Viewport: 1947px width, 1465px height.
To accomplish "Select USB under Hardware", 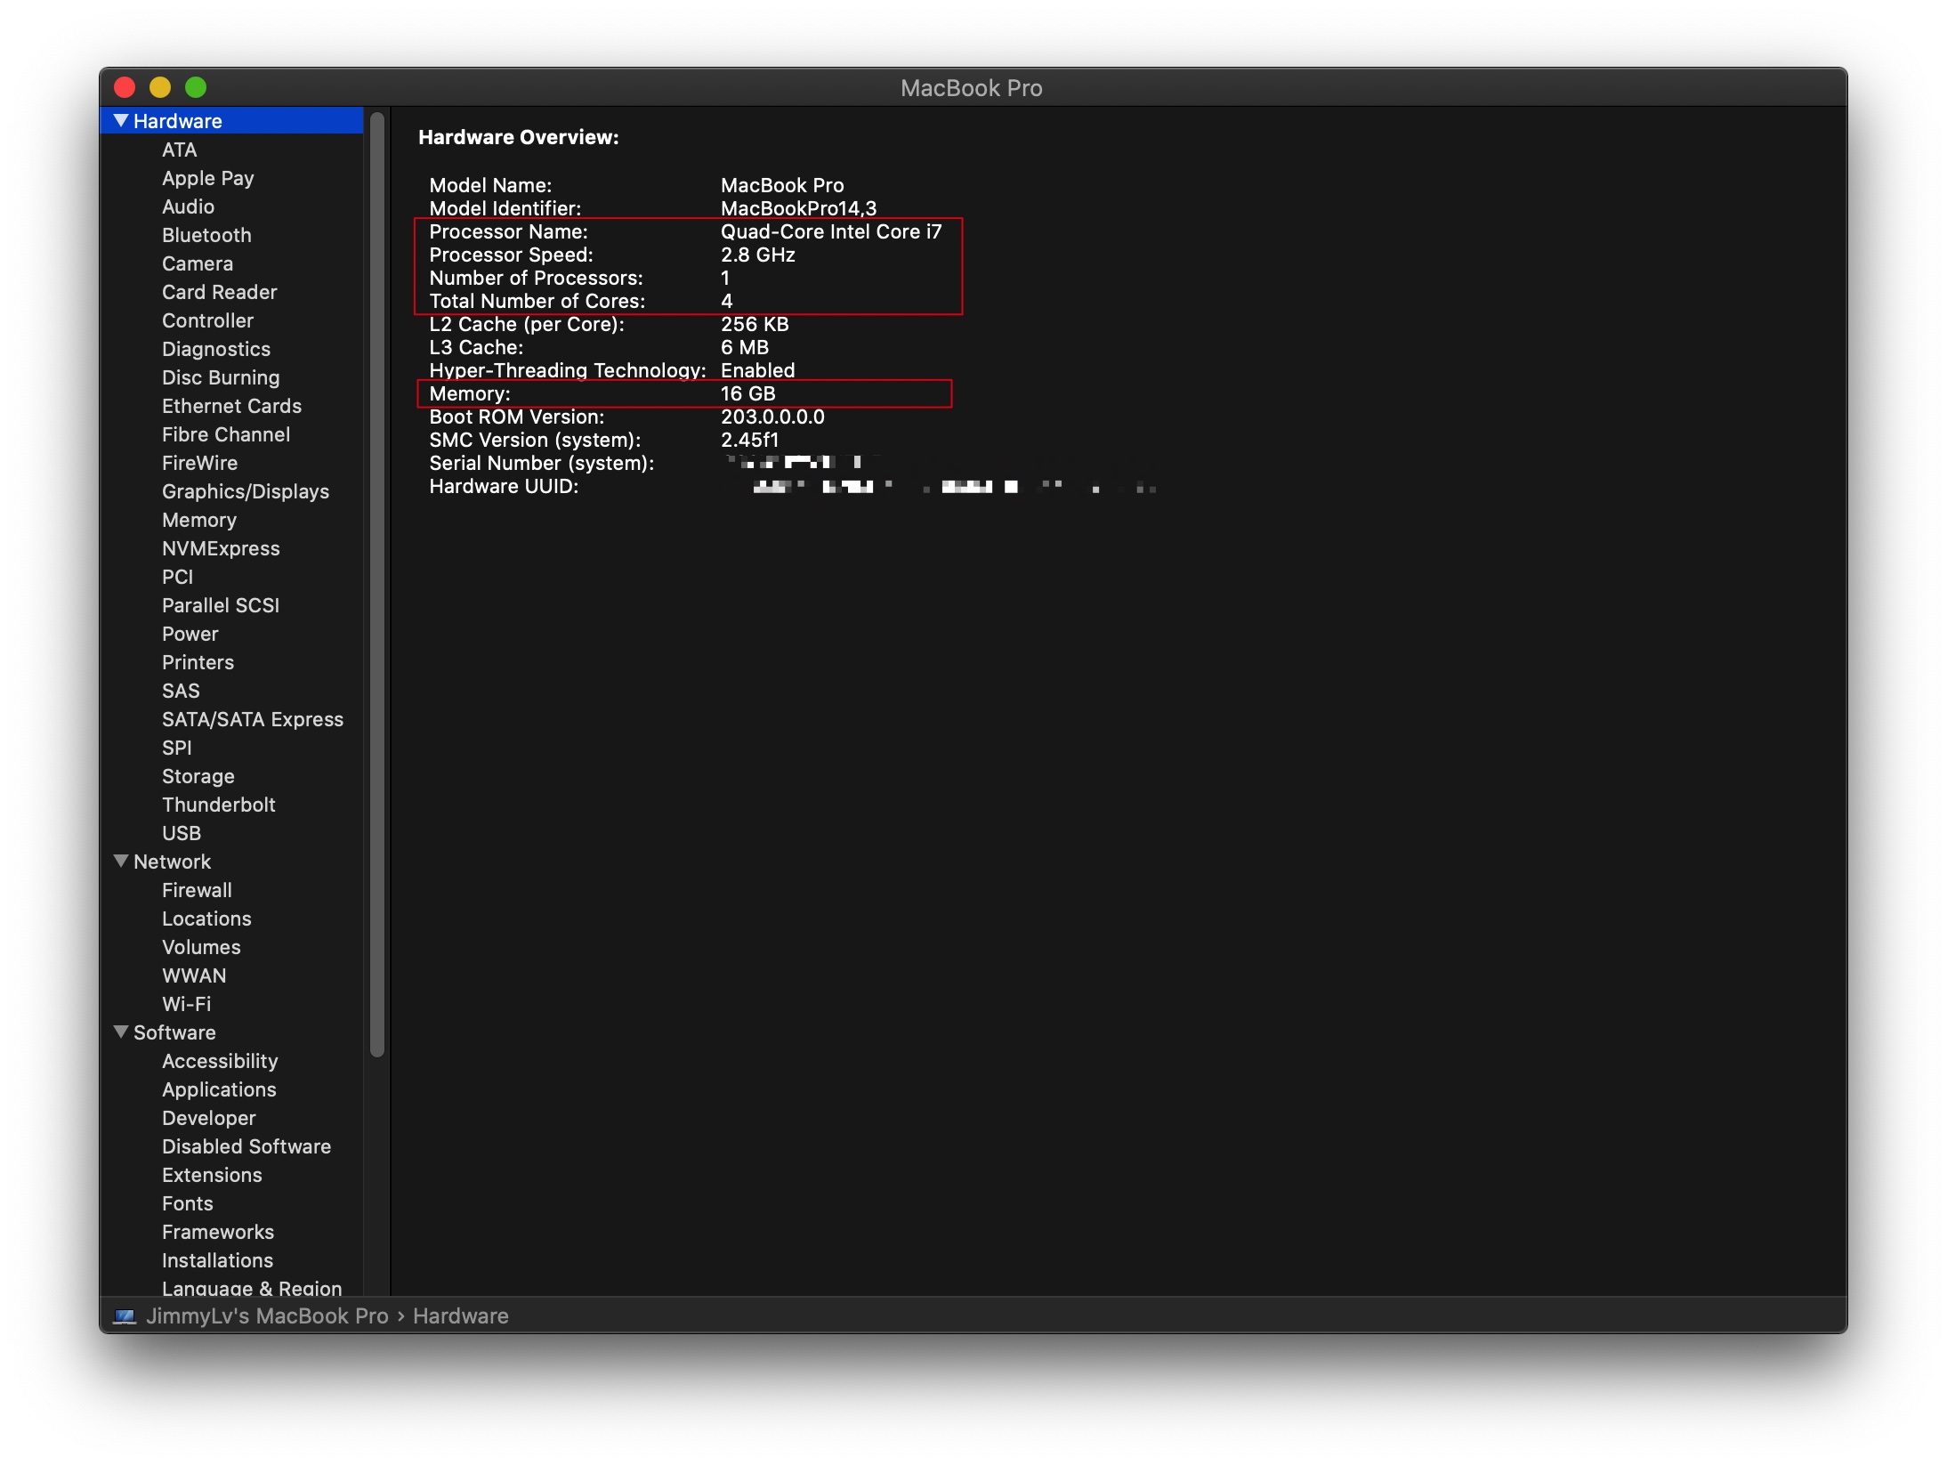I will 182,833.
